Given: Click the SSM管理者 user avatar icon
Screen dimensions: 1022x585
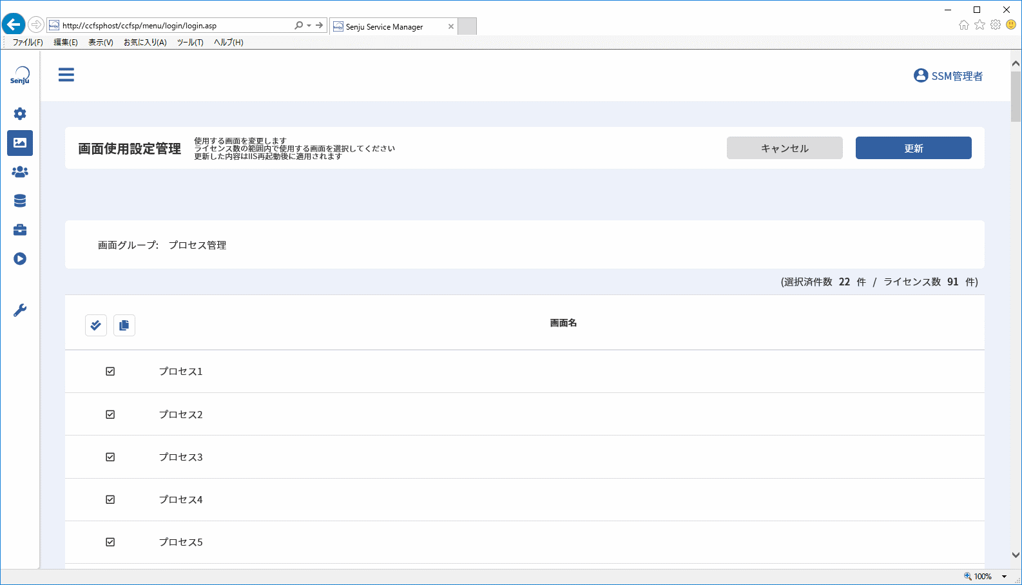Looking at the screenshot, I should (921, 76).
